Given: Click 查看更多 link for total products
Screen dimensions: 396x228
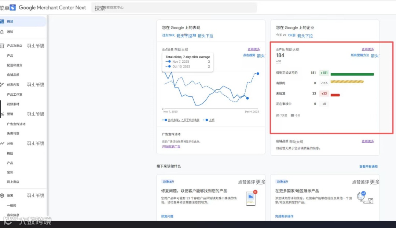Looking at the screenshot, I should [368, 49].
